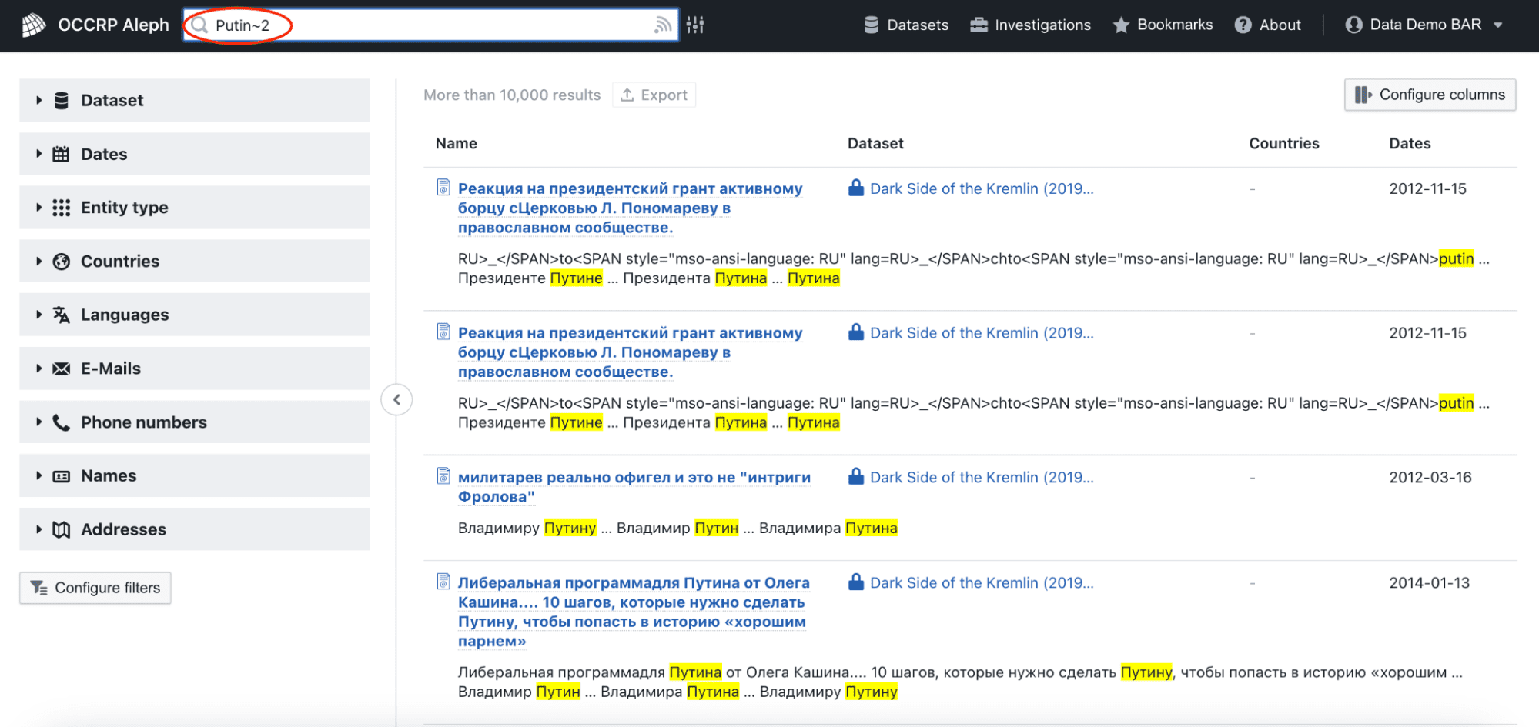The height and width of the screenshot is (727, 1539).
Task: Click the Dataset column header
Action: [x=875, y=143]
